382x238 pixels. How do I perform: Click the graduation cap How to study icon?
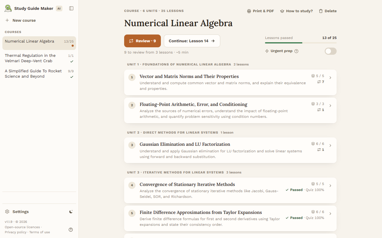coord(282,11)
